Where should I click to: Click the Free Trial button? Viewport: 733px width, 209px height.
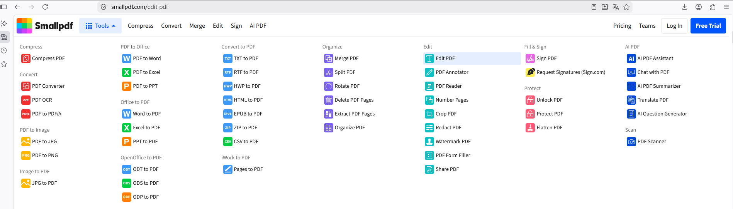[x=708, y=26]
